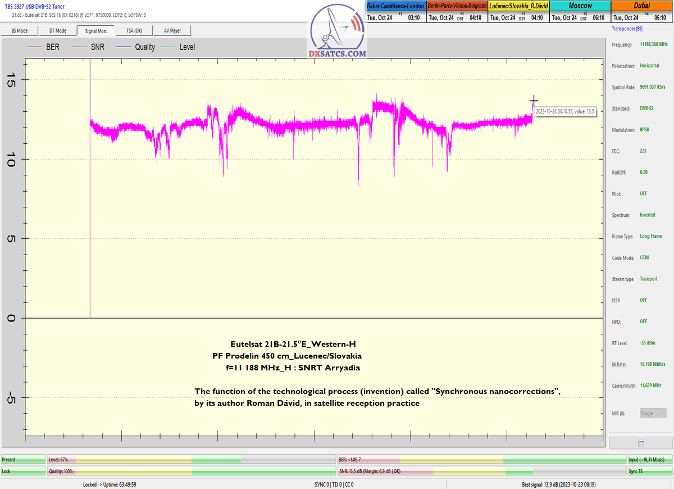Click the DXSATCS.COM satellite dish logo
674x489 pixels.
coord(337,32)
